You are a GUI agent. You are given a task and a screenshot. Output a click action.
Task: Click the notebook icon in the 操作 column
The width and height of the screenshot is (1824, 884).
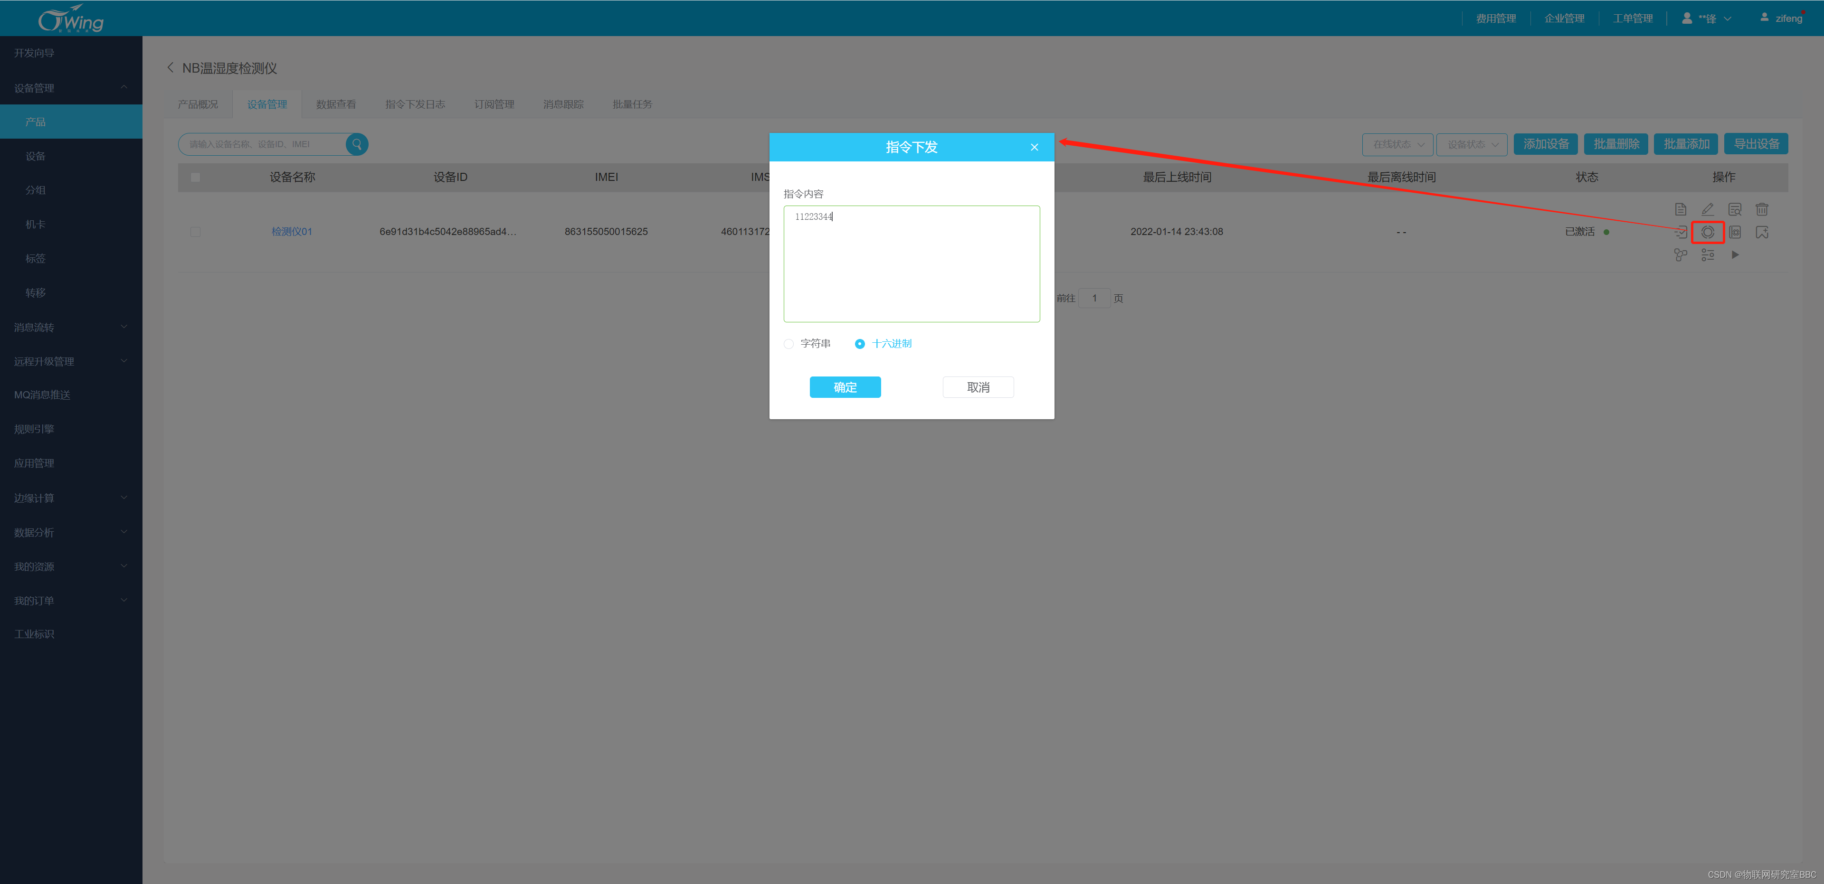click(1735, 232)
